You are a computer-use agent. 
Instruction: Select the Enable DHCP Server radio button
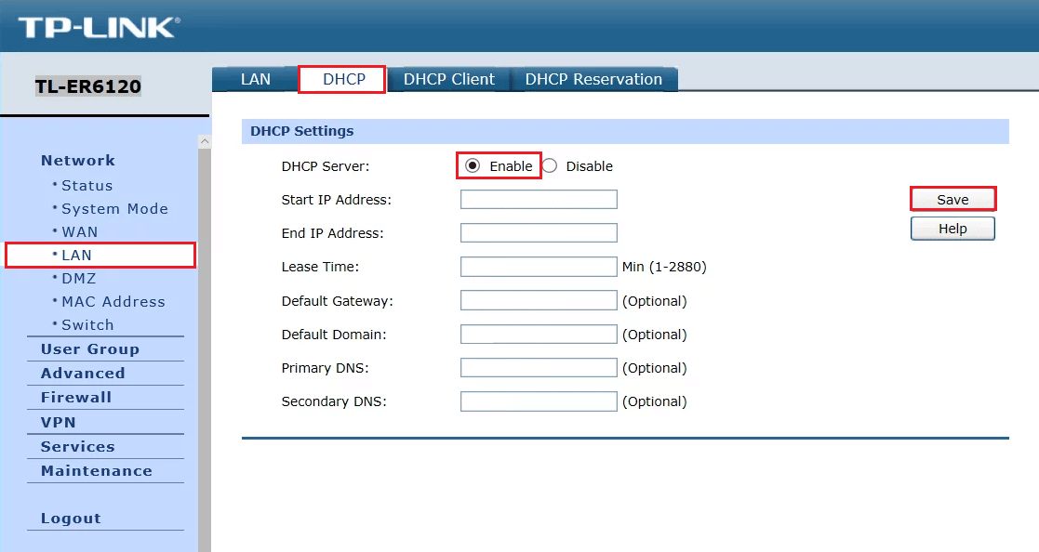pyautogui.click(x=473, y=165)
